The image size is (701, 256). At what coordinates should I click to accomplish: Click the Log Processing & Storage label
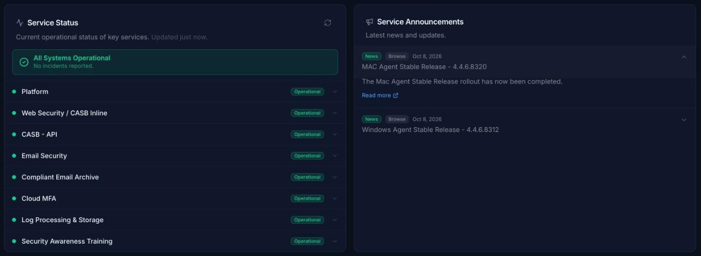click(62, 220)
